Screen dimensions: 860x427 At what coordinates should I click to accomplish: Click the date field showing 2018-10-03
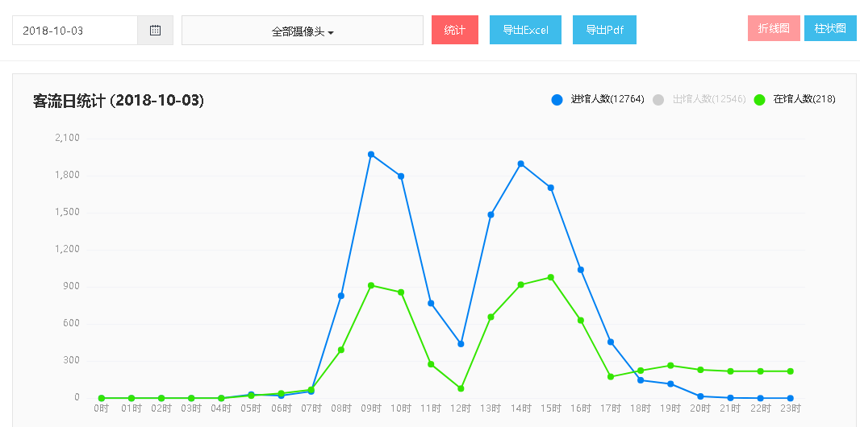click(75, 30)
